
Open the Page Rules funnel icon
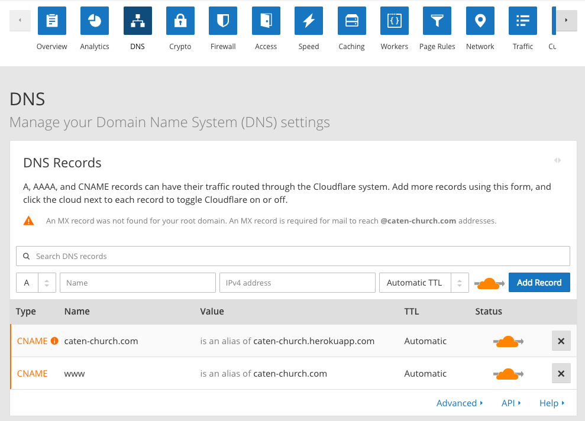(437, 21)
